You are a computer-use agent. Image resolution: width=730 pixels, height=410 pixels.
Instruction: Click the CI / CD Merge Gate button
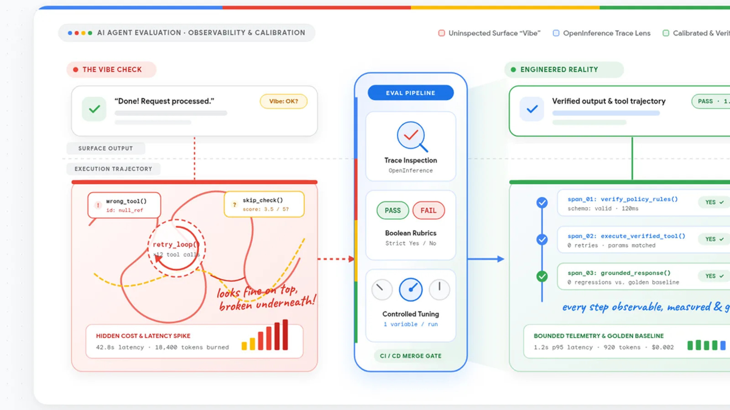pos(411,356)
